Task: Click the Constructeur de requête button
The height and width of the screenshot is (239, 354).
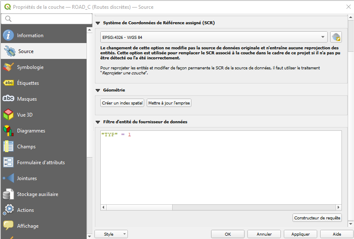Action: [317, 218]
